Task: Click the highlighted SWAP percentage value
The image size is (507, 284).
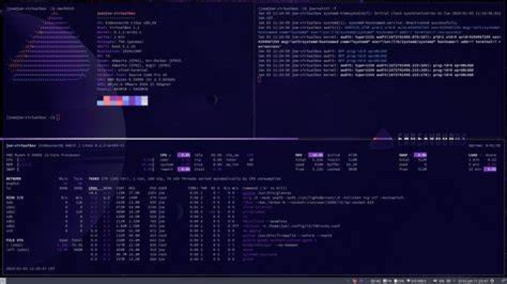Action: (420, 155)
